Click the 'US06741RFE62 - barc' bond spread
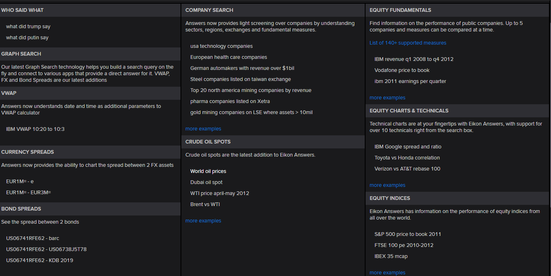Viewport: 551px width, 276px height. 33,238
